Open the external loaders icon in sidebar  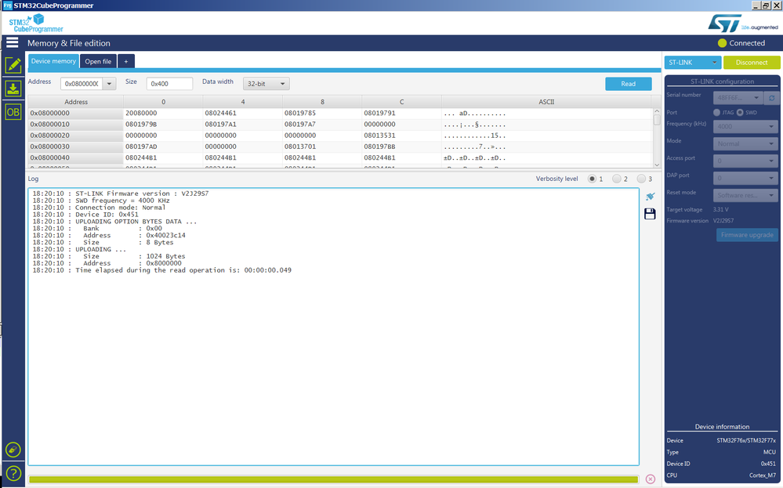click(x=13, y=450)
